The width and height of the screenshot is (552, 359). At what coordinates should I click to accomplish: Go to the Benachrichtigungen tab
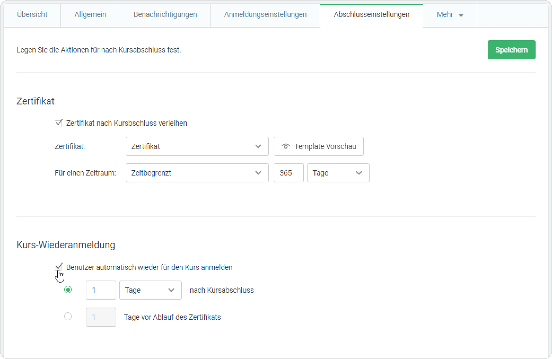[x=165, y=14]
